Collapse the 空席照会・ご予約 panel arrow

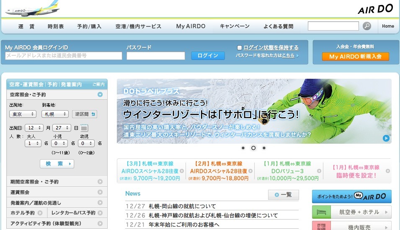coord(100,95)
